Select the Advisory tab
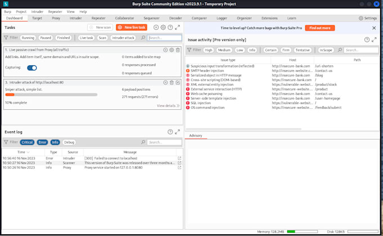The width and height of the screenshot is (383, 236). [195, 136]
